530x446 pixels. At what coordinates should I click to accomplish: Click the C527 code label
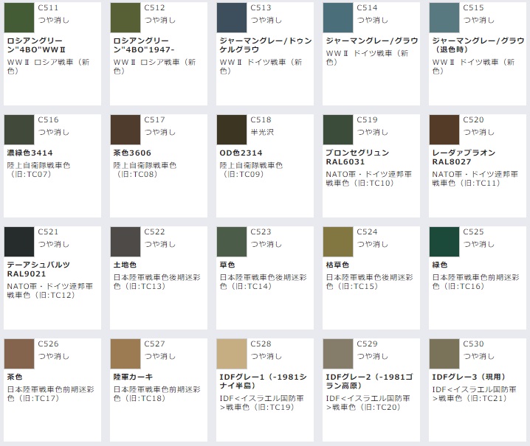pos(154,344)
